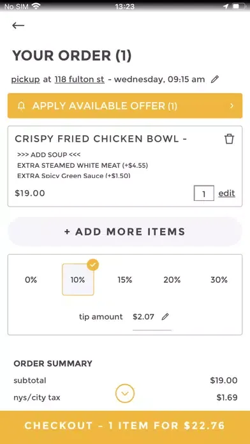Edit pickup time with pencil icon
The image size is (250, 444).
pos(215,79)
